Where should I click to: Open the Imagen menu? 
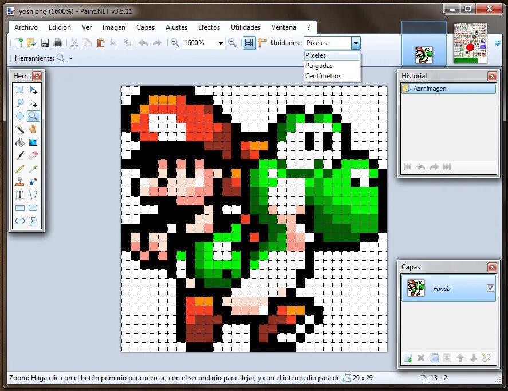pos(114,27)
